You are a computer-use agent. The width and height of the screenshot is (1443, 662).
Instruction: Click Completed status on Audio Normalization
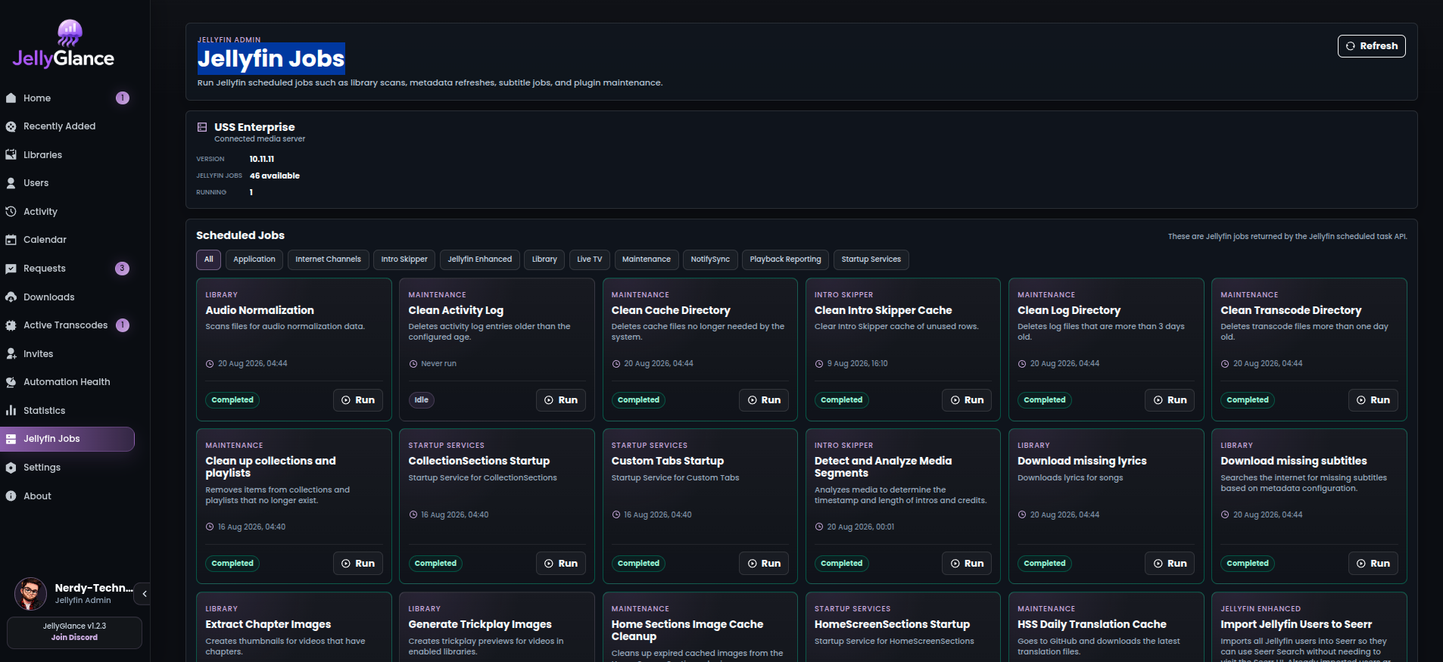tap(232, 400)
